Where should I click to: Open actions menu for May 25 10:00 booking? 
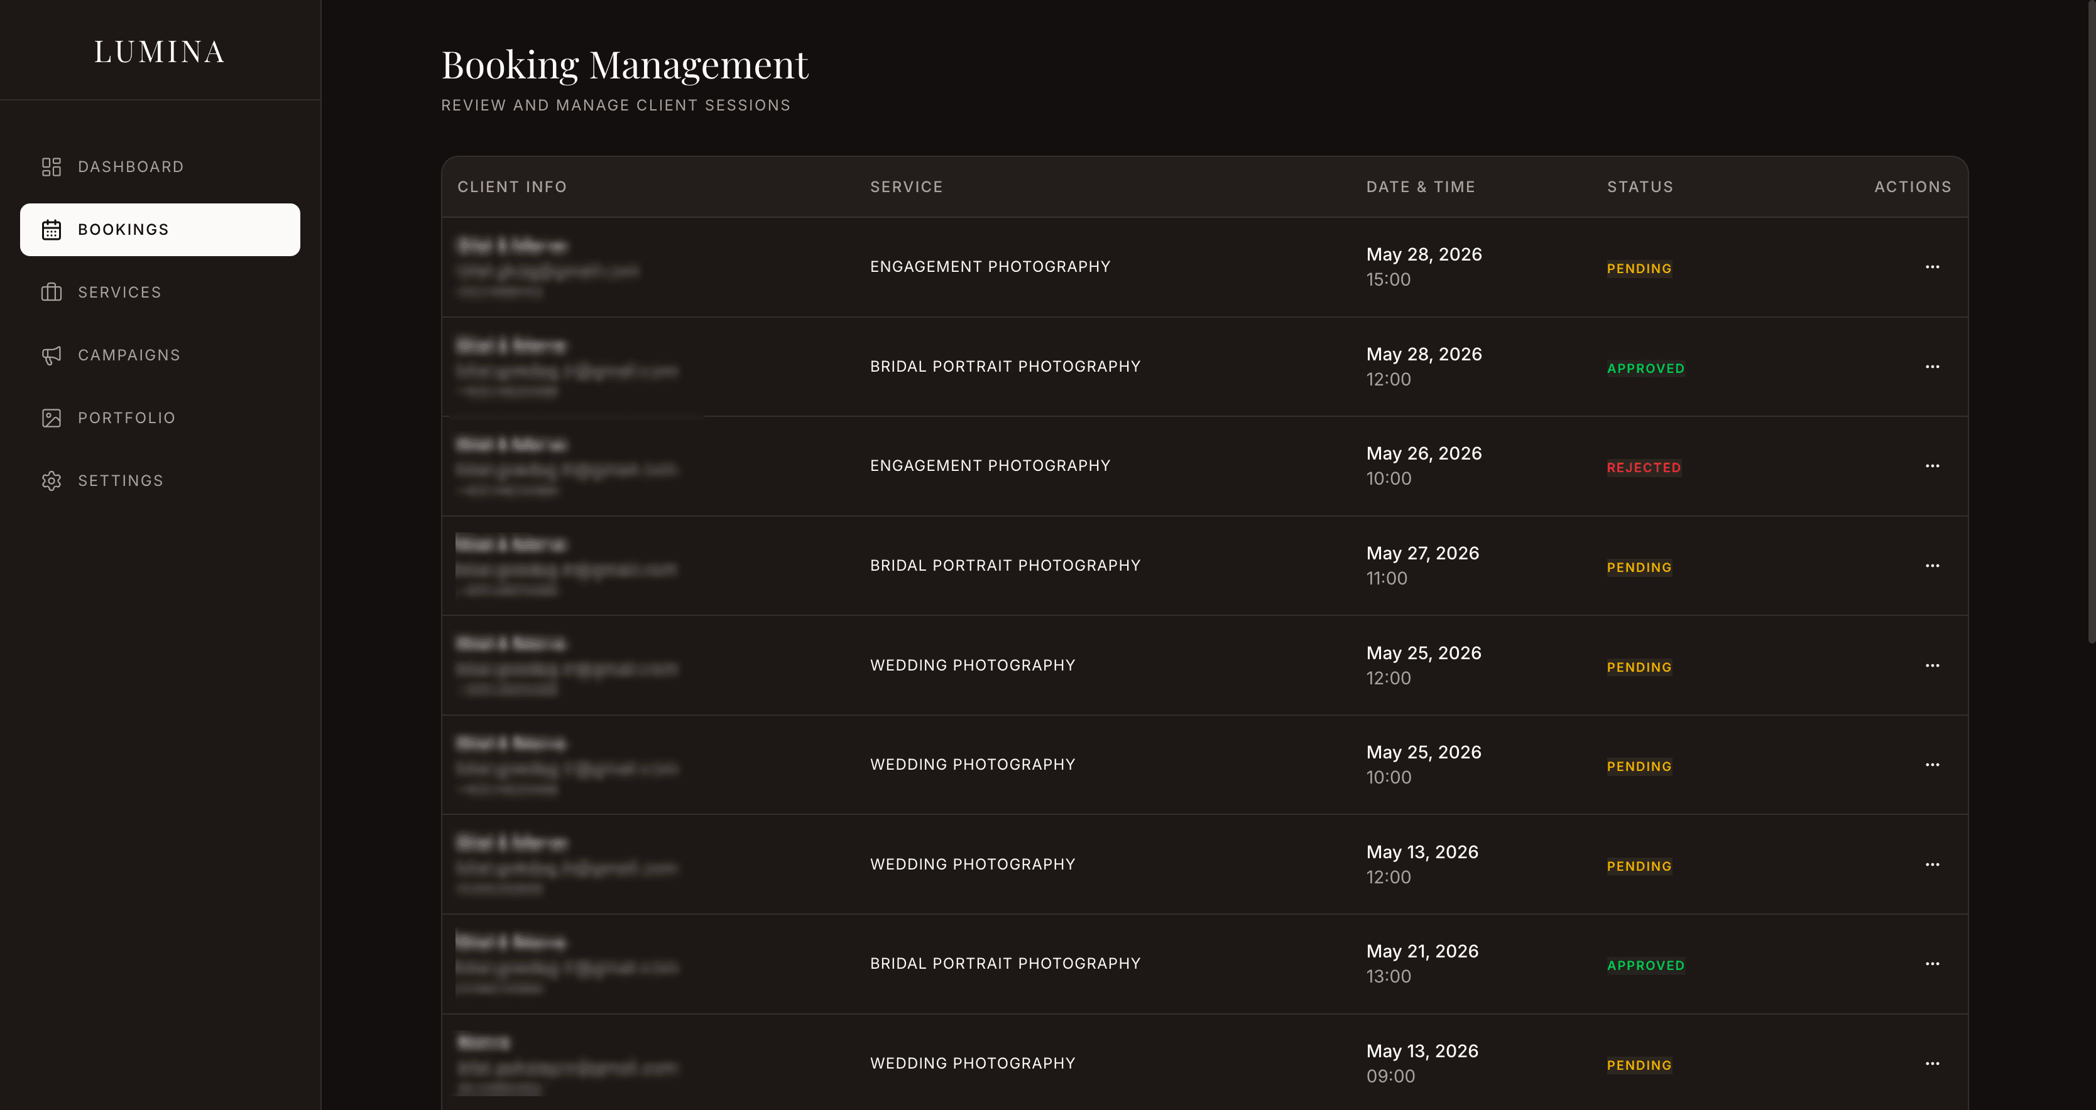pos(1933,765)
